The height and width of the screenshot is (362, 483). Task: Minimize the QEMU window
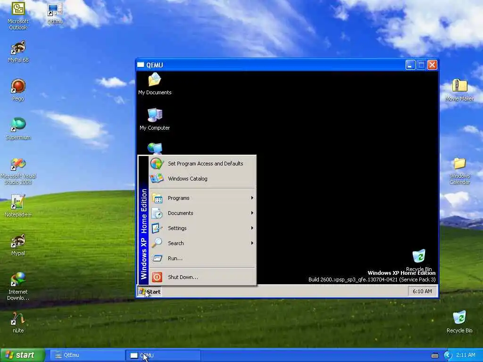(x=410, y=65)
